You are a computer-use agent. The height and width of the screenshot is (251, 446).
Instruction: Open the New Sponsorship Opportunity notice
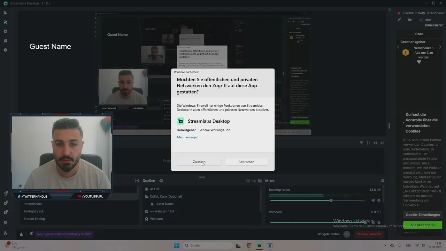tap(64, 234)
